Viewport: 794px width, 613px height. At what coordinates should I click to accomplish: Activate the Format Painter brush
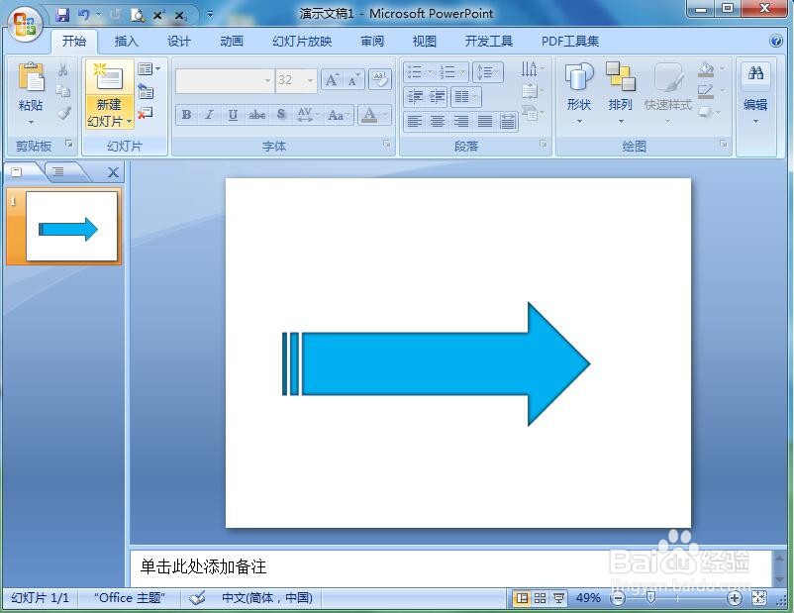(63, 113)
